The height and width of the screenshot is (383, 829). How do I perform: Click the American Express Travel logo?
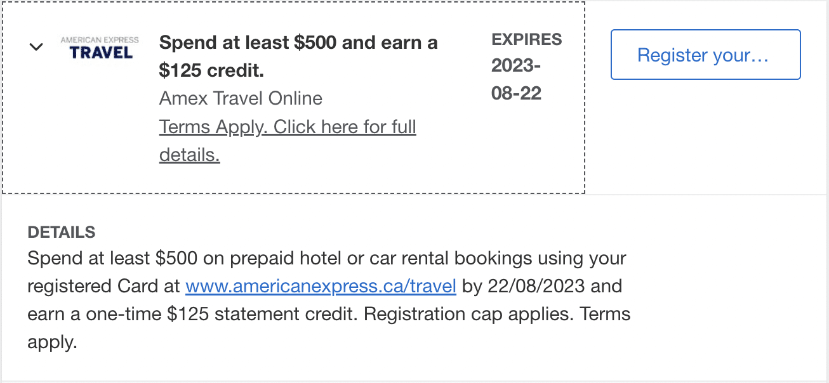100,48
